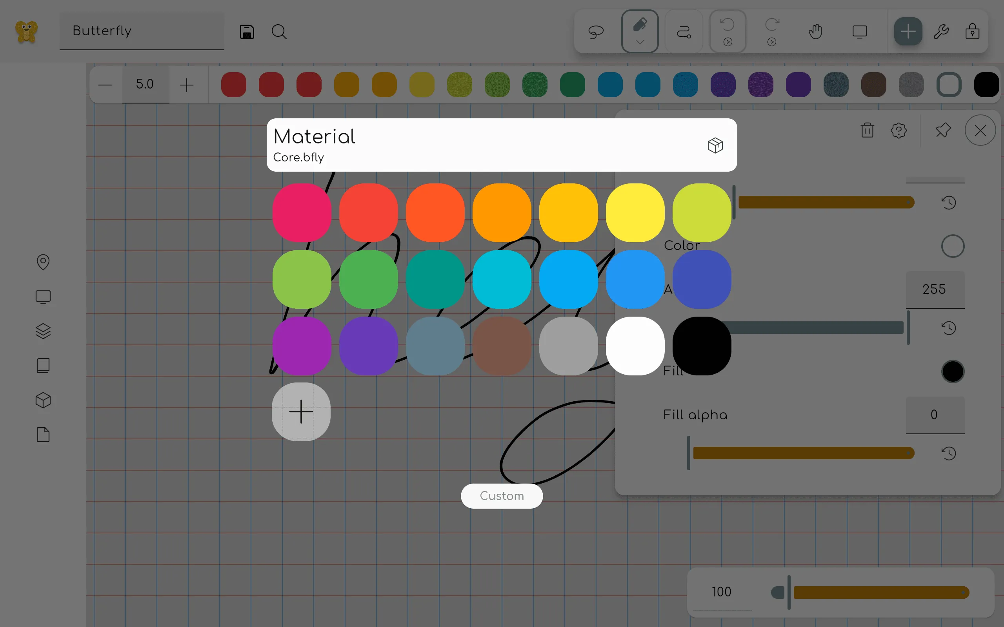Open the 3D cube panel in the sidebar

tap(43, 400)
